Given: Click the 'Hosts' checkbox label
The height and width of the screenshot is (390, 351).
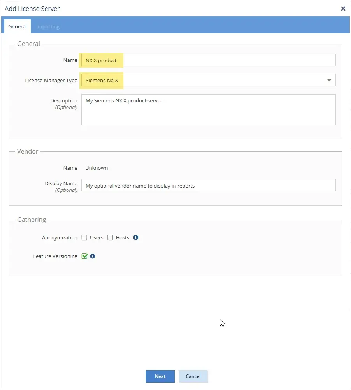Looking at the screenshot, I should point(123,237).
